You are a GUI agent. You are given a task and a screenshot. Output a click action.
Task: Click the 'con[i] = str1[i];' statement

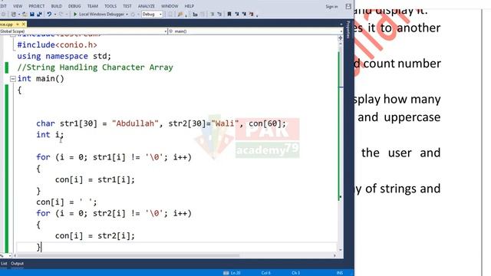(95, 179)
